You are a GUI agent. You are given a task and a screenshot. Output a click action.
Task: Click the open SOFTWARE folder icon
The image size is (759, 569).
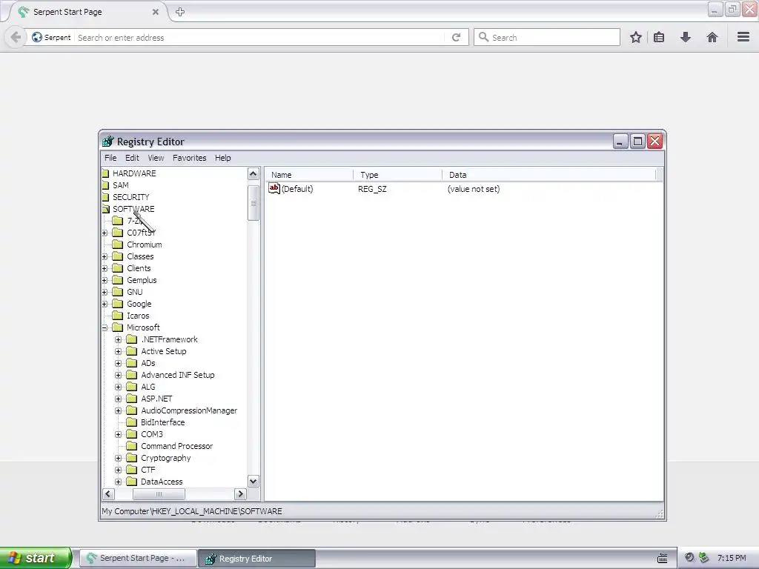coord(106,209)
